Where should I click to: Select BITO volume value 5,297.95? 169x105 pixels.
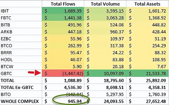tap(115, 94)
